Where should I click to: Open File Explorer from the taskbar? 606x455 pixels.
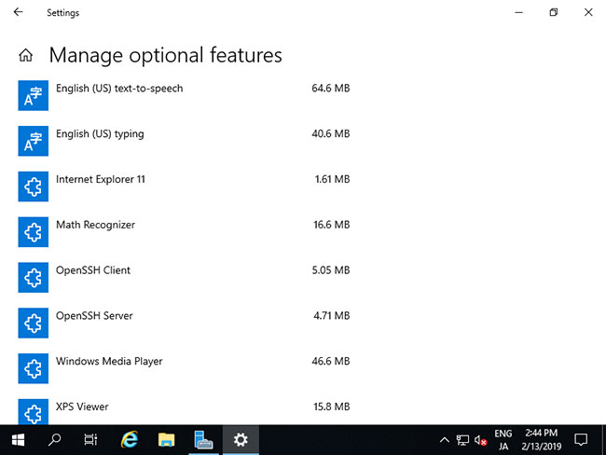(x=167, y=440)
